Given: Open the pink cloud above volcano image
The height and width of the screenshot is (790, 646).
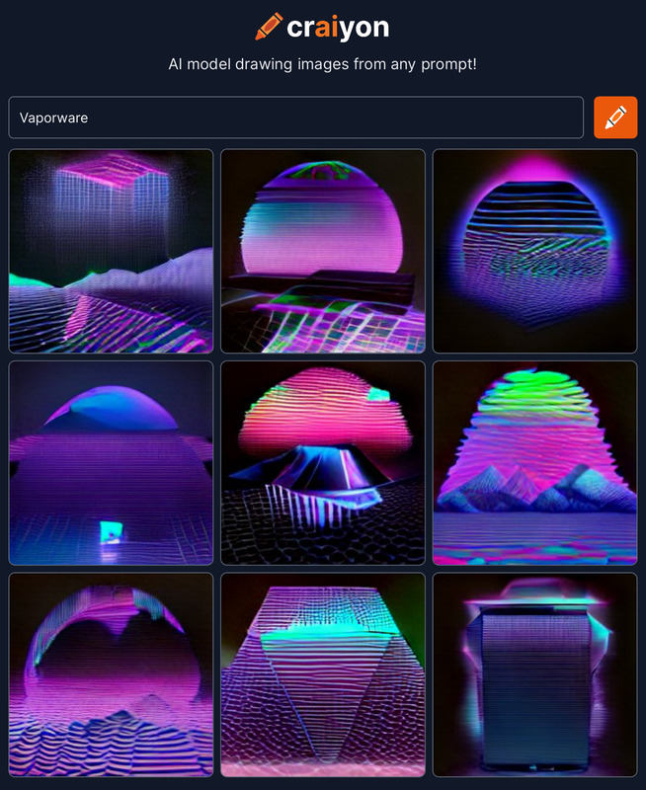Looking at the screenshot, I should coord(323,463).
